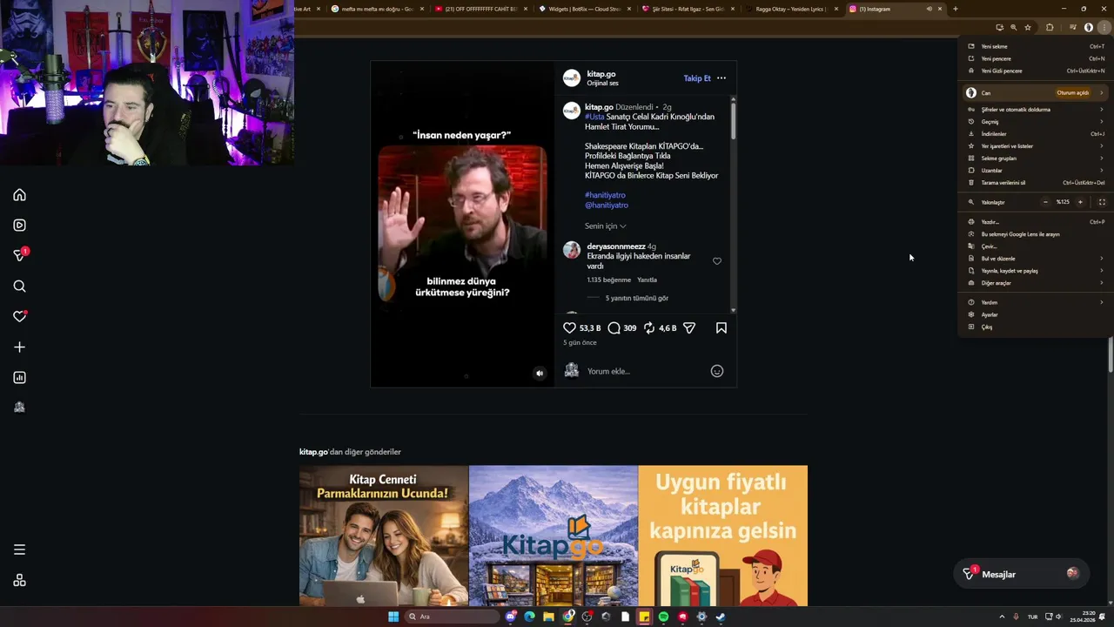Screen dimensions: 1114x627
Task: Click the Yorum ekle comment field
Action: tap(644, 371)
